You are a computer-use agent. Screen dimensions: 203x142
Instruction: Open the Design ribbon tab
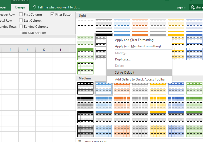(x=20, y=7)
